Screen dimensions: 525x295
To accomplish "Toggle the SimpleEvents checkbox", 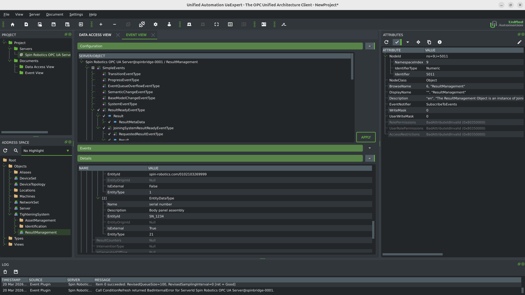I will point(93,68).
